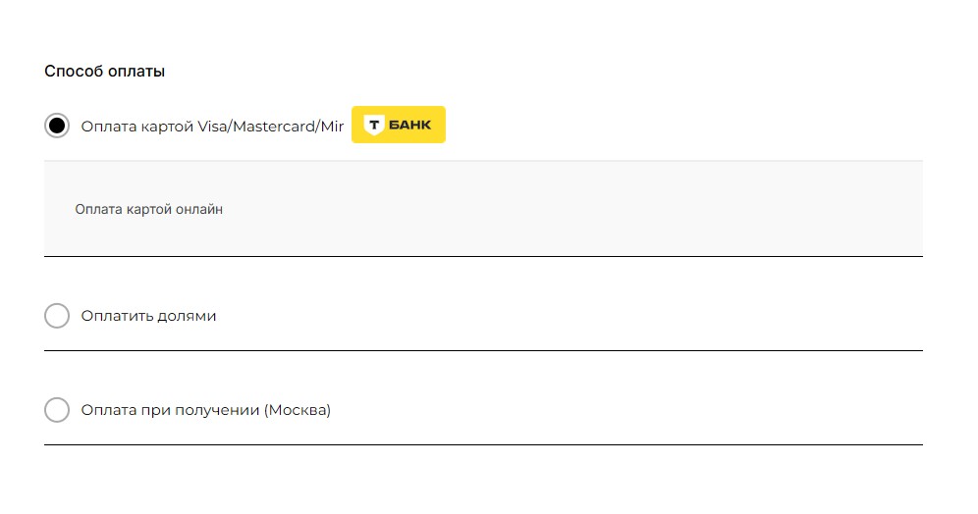The height and width of the screenshot is (514, 978).
Task: Click the 'Оплата картой онлайн' description text
Action: click(149, 209)
